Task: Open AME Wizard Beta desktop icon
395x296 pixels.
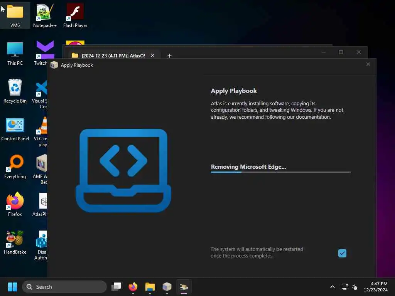Action: [40, 170]
